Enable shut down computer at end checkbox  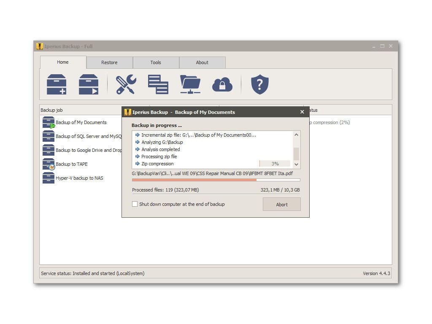[x=135, y=204]
